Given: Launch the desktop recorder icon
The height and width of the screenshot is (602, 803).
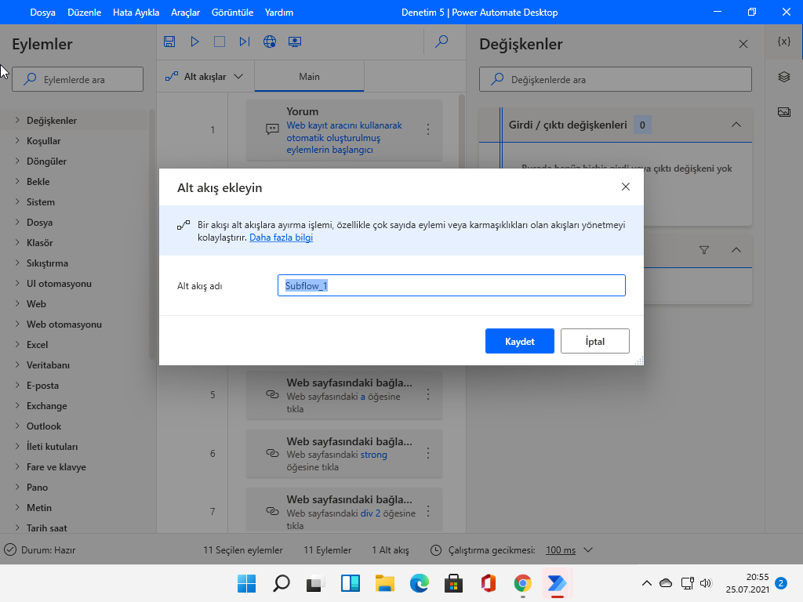Looking at the screenshot, I should tap(295, 42).
